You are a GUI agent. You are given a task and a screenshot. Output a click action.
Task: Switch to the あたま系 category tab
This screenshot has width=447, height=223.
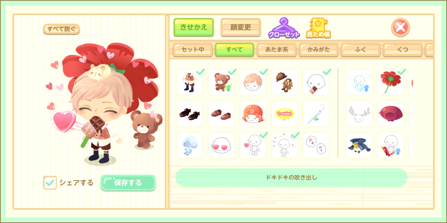tap(277, 49)
